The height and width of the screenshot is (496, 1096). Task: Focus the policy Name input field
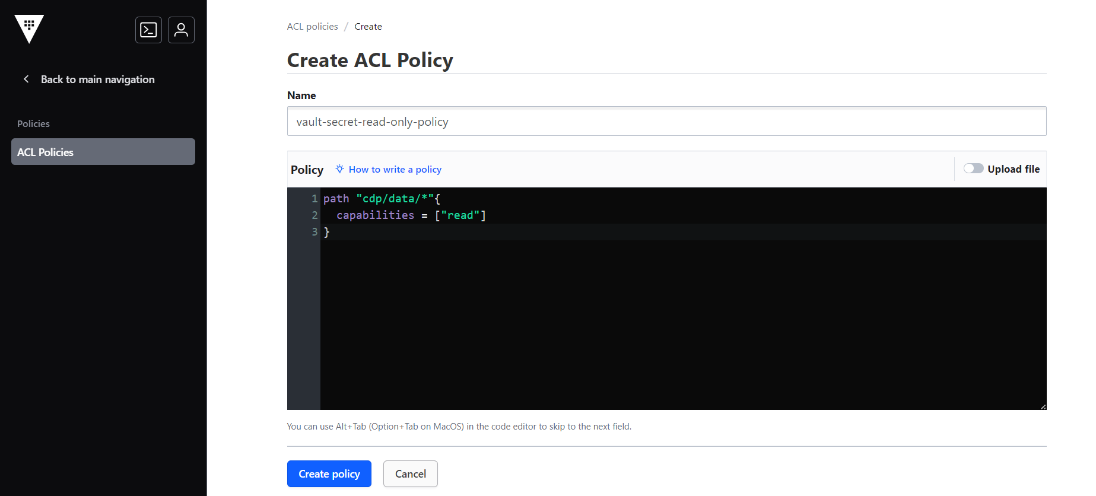tap(666, 122)
